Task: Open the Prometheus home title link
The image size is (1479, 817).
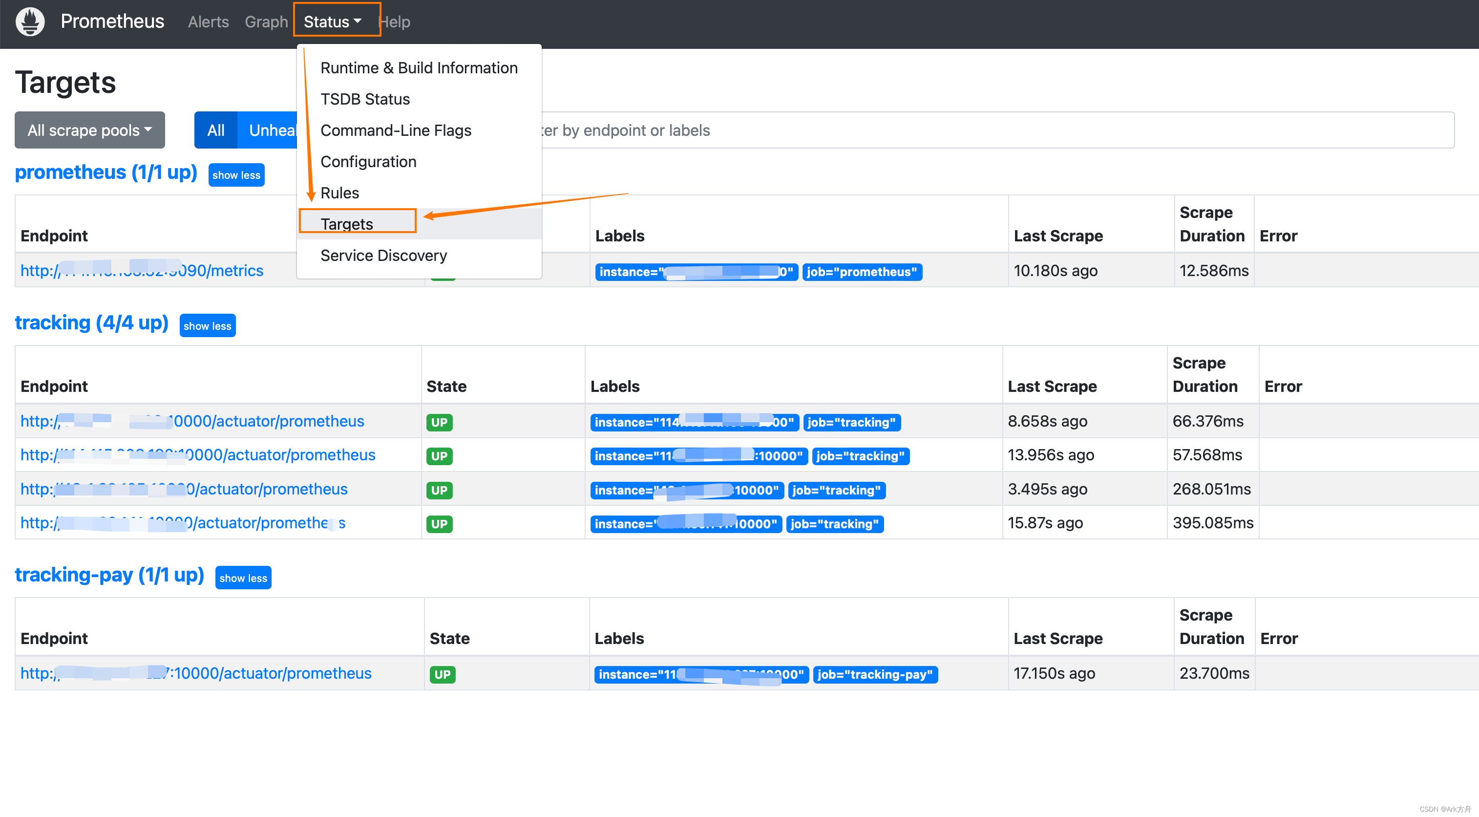Action: click(112, 22)
